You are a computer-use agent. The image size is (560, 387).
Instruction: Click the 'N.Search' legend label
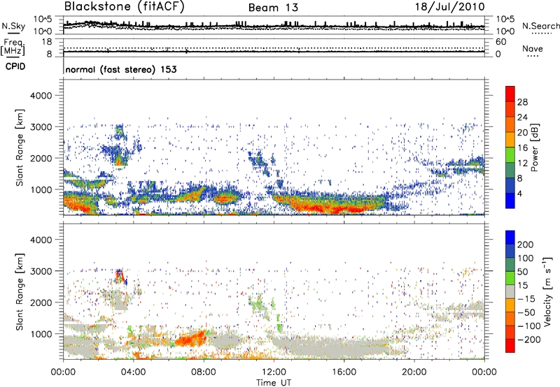(x=540, y=26)
